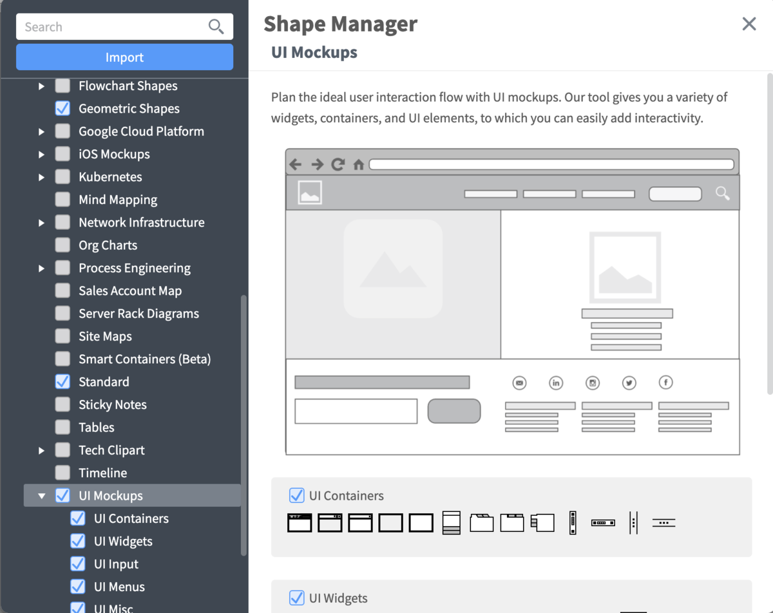Pick the horizontal divider shape with dots
This screenshot has width=773, height=613.
pos(663,522)
